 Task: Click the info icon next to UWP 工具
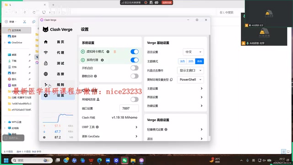(x=97, y=127)
